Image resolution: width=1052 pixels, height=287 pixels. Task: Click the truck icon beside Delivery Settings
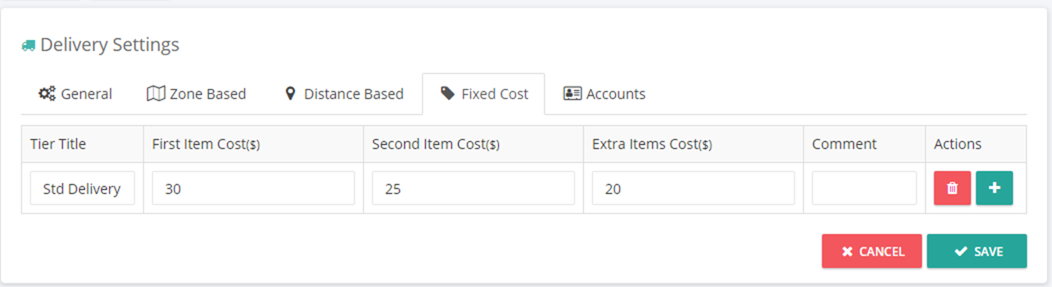coord(28,45)
